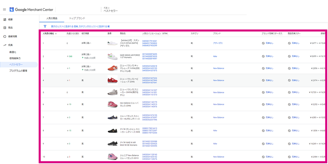Click product name ジュニア New Balance IO313
328x164 pixels.
tap(129, 157)
